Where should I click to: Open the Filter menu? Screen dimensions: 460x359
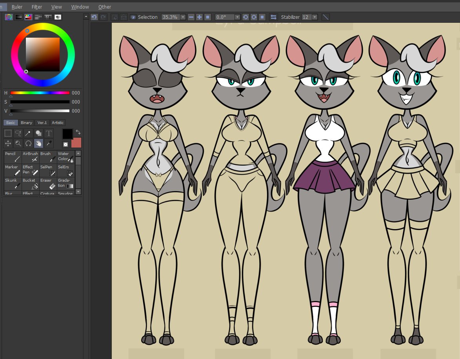click(36, 7)
